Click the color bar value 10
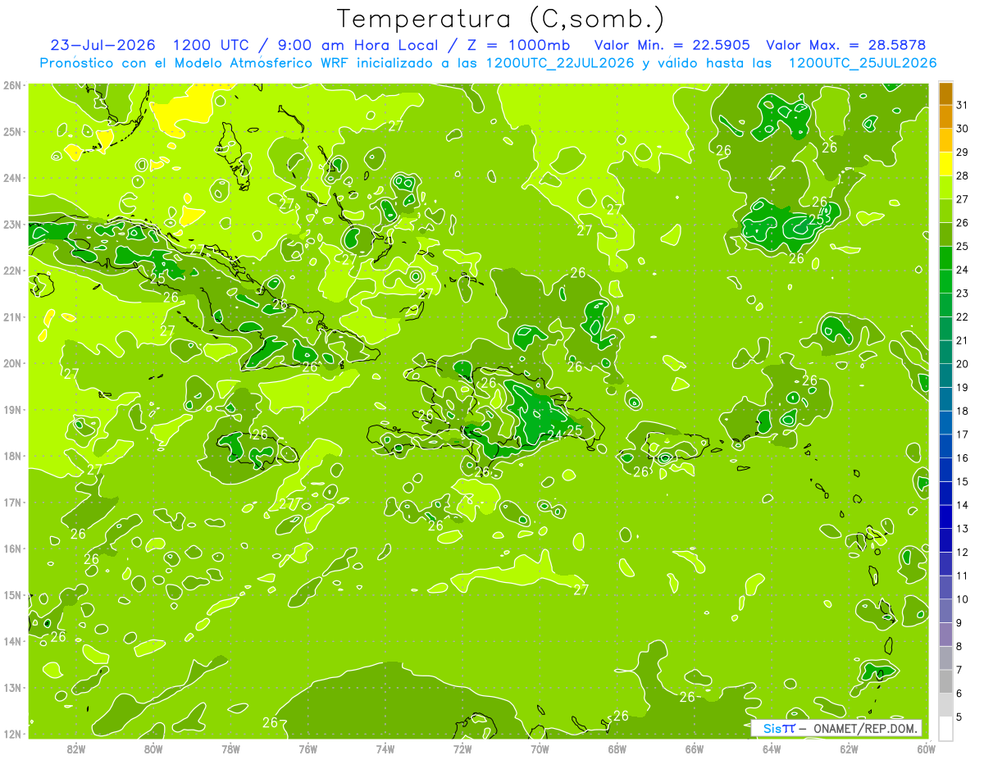Viewport: 984px width, 760px height. tap(963, 599)
